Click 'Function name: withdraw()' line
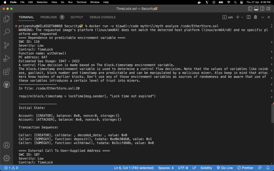Viewport: 274px width, 171px height. pos(42,53)
